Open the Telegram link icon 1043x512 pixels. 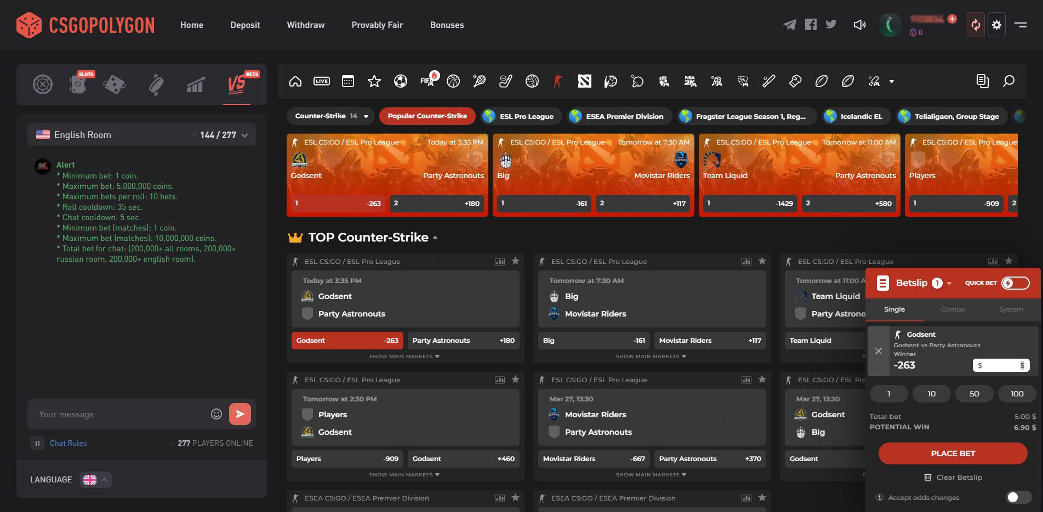[x=790, y=25]
